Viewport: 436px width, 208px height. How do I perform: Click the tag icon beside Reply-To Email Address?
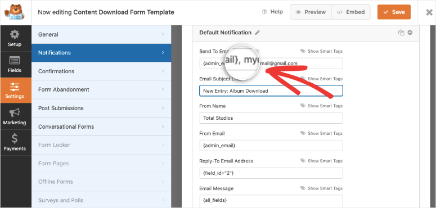click(x=303, y=161)
